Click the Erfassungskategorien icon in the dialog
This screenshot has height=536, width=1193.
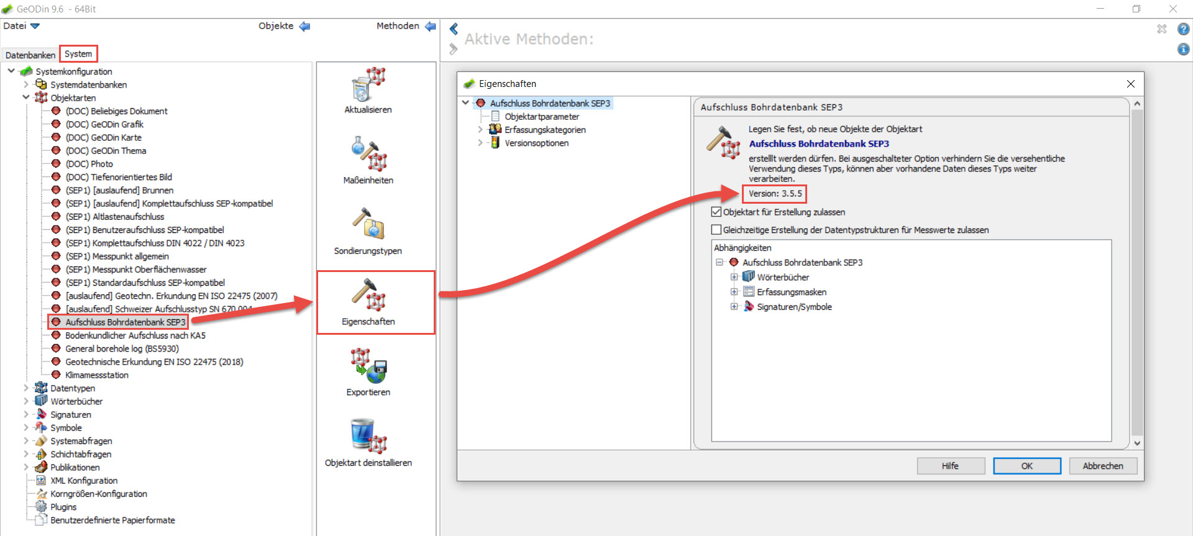pyautogui.click(x=495, y=129)
